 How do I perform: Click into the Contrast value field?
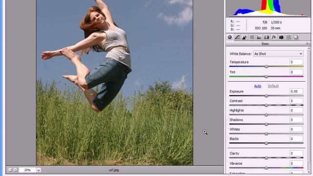(296, 101)
